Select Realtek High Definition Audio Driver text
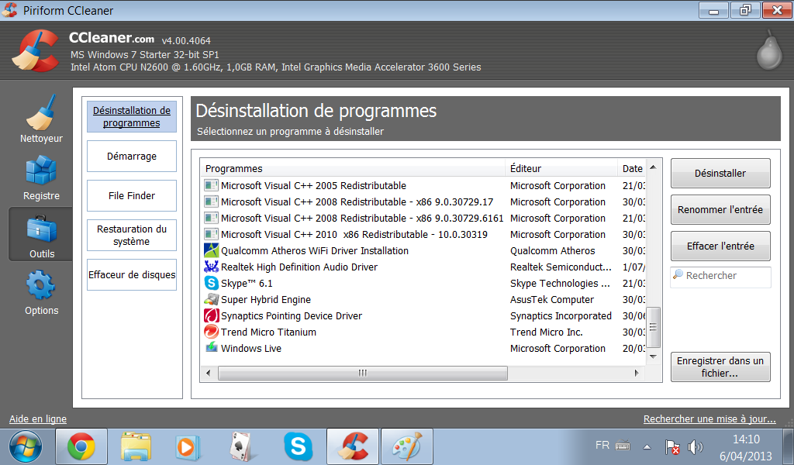The height and width of the screenshot is (465, 794). (x=299, y=267)
